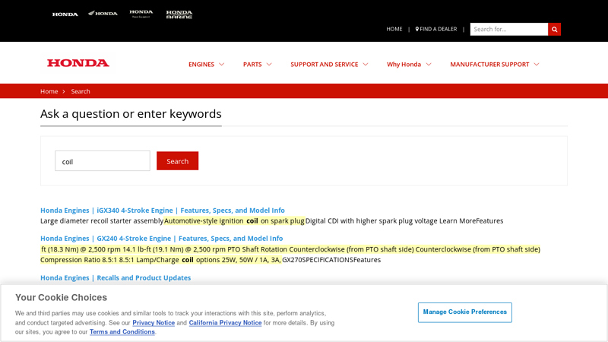This screenshot has width=608, height=342.
Task: Click the Honda Powersports wing logo
Action: 103,14
